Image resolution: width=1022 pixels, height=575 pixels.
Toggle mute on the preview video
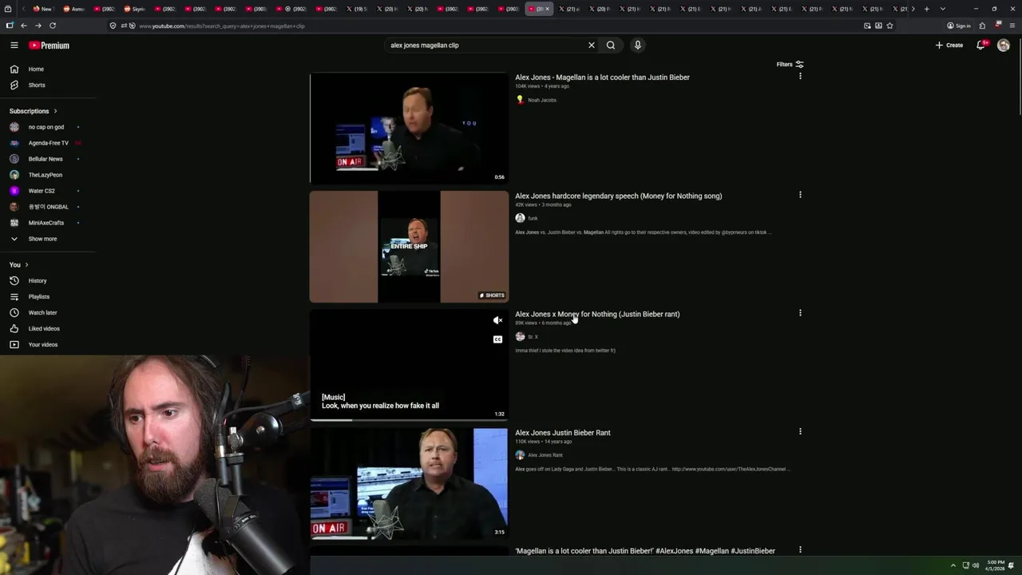coord(497,320)
